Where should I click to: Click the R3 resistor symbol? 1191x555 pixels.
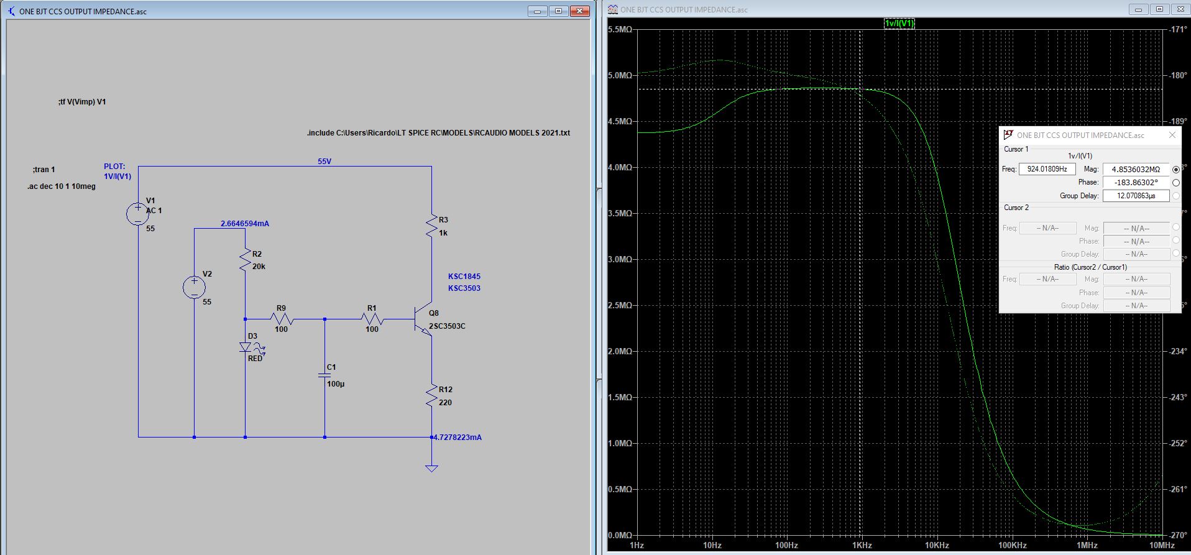pos(431,226)
